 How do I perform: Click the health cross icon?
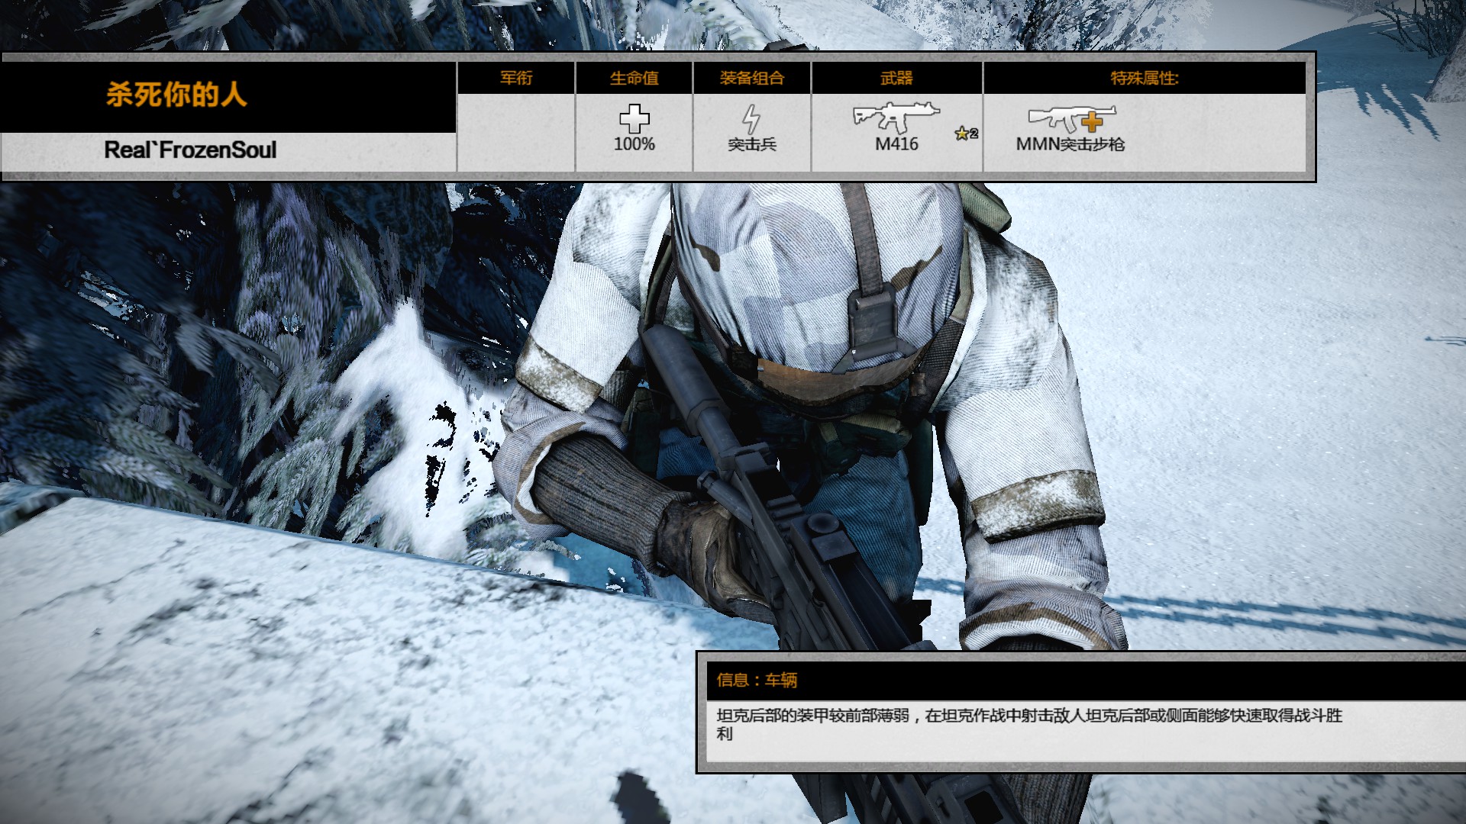tap(634, 119)
